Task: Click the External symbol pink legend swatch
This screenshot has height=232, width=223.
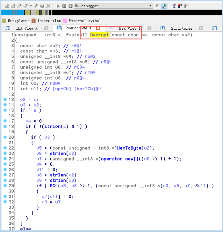Action: (x=65, y=20)
